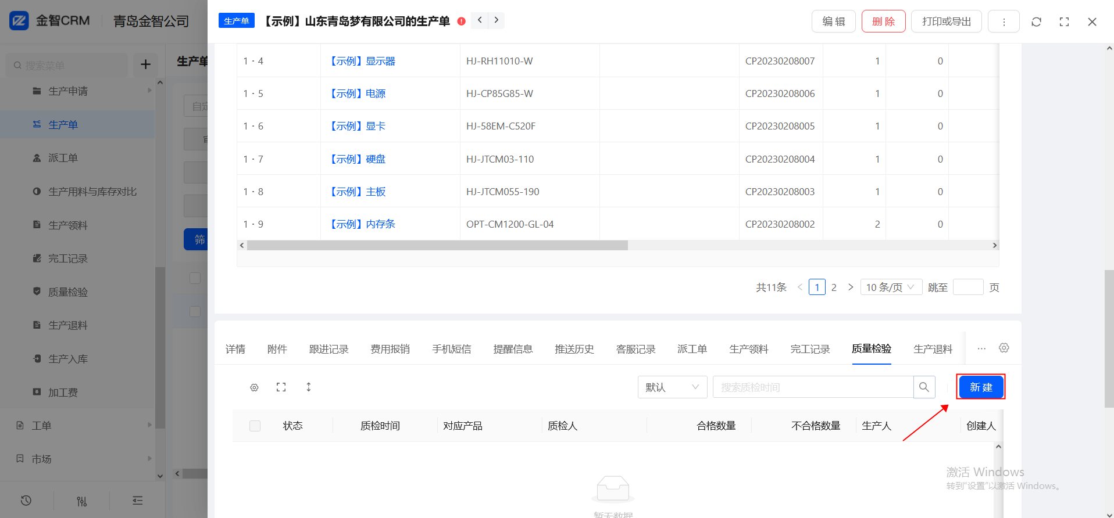This screenshot has width=1114, height=518.
Task: Switch to the 费用报销 tab
Action: coord(390,349)
